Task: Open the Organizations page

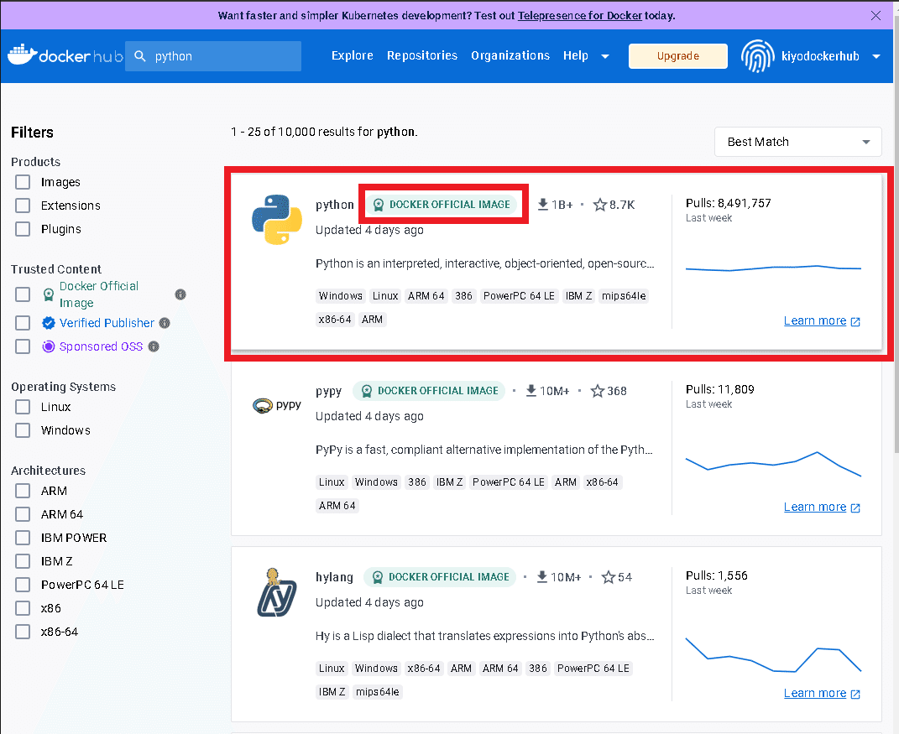Action: (x=510, y=55)
